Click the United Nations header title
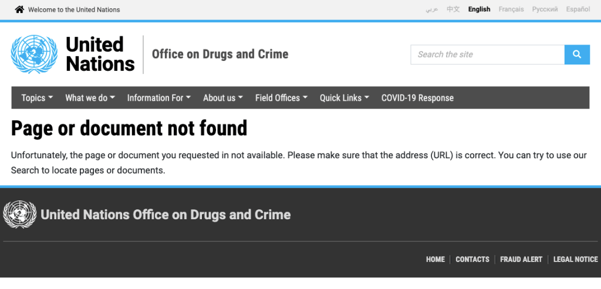This screenshot has width=601, height=289. click(x=100, y=54)
